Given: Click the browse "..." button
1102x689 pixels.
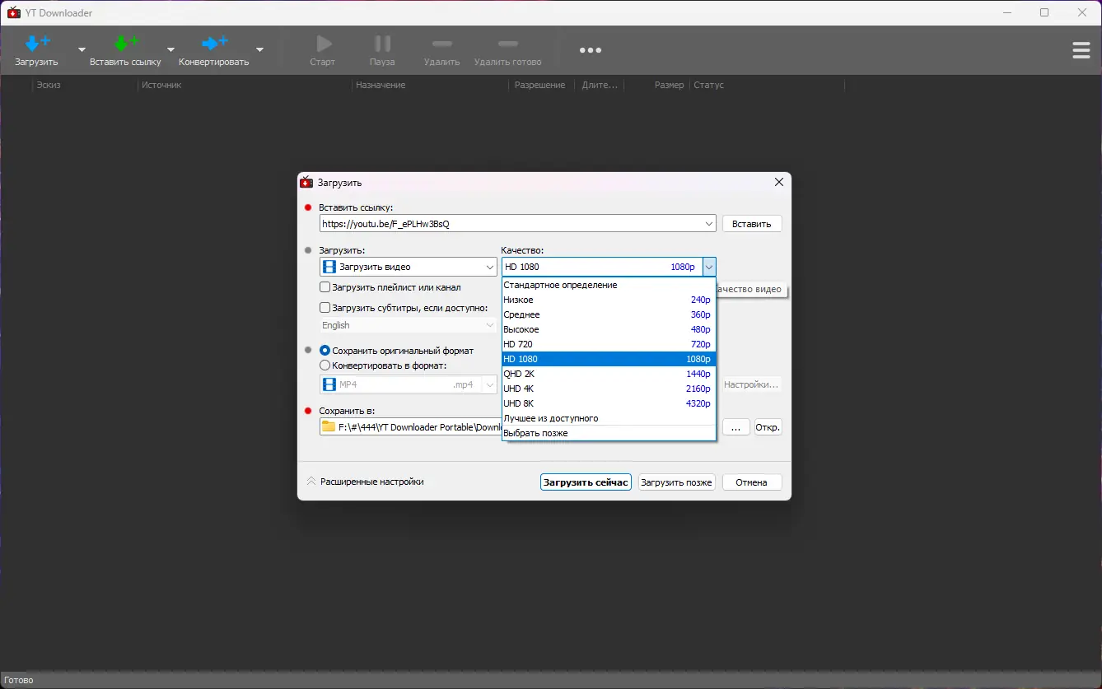Looking at the screenshot, I should [x=736, y=427].
